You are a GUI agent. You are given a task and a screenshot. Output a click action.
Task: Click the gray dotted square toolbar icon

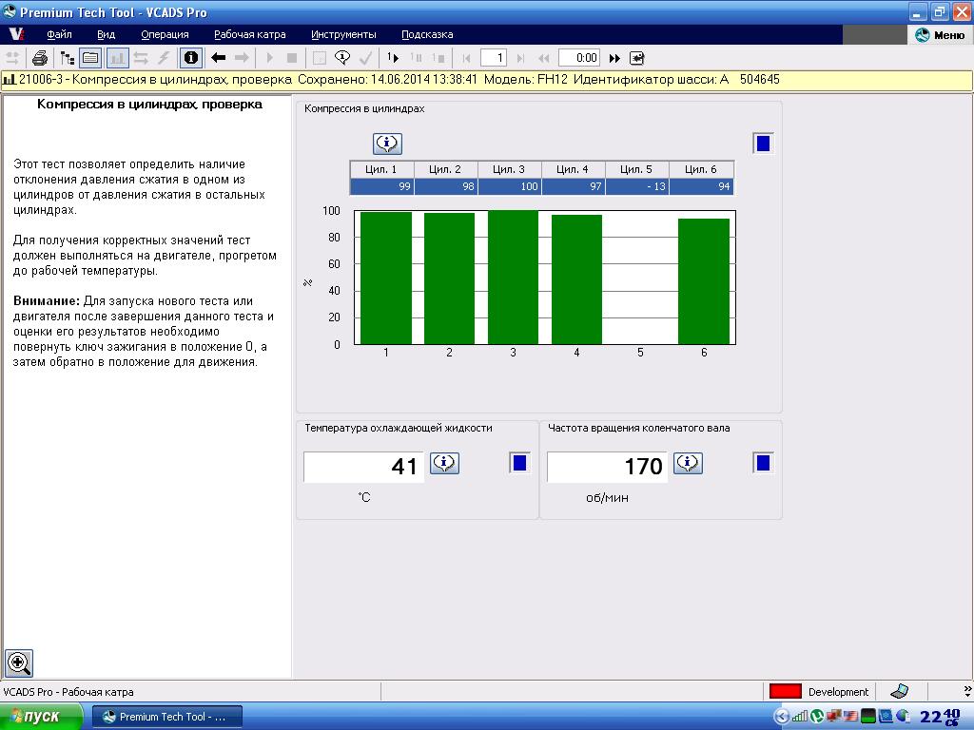tap(320, 58)
